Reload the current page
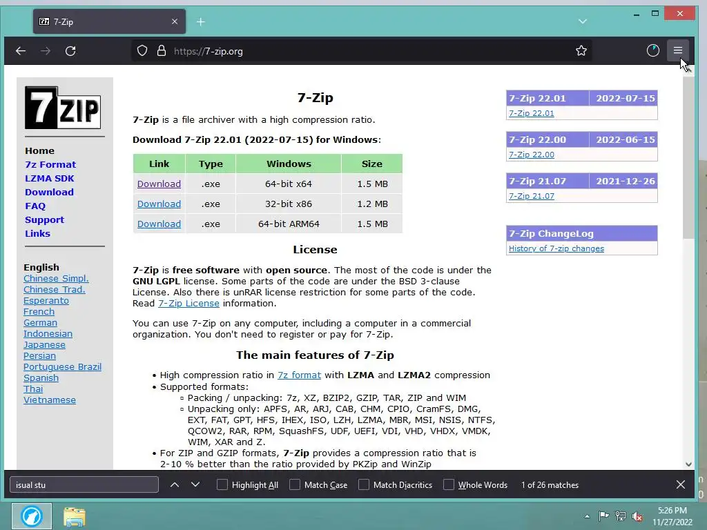 (x=70, y=51)
